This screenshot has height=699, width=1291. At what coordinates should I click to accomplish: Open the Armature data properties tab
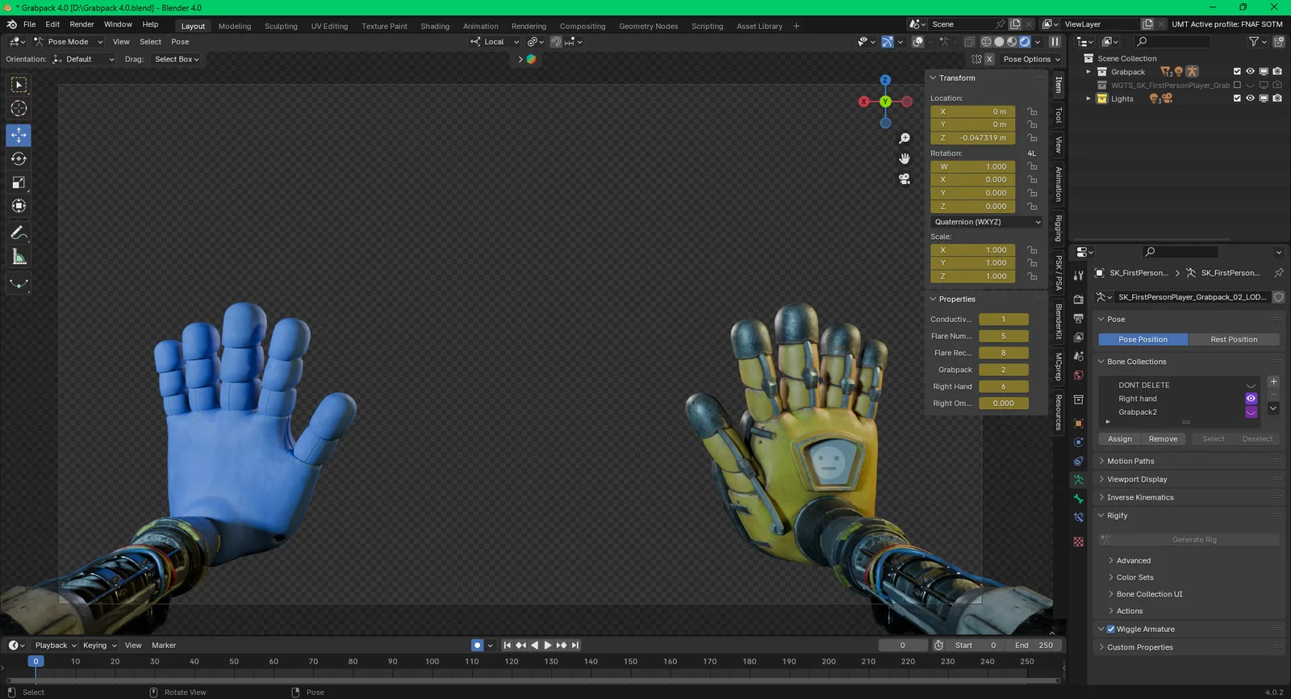1079,479
